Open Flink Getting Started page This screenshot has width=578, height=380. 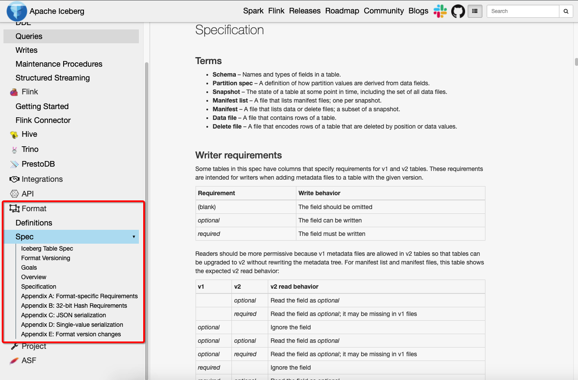[42, 106]
